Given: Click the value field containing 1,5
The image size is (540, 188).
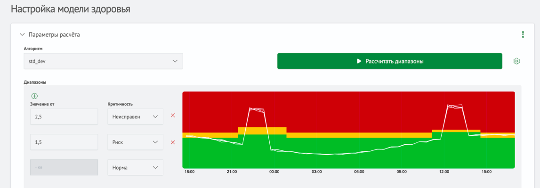Looking at the screenshot, I should [64, 142].
